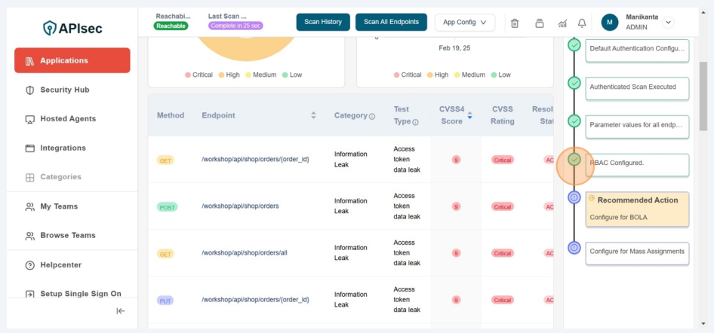Open the App Config dropdown
714x333 pixels.
coord(464,23)
